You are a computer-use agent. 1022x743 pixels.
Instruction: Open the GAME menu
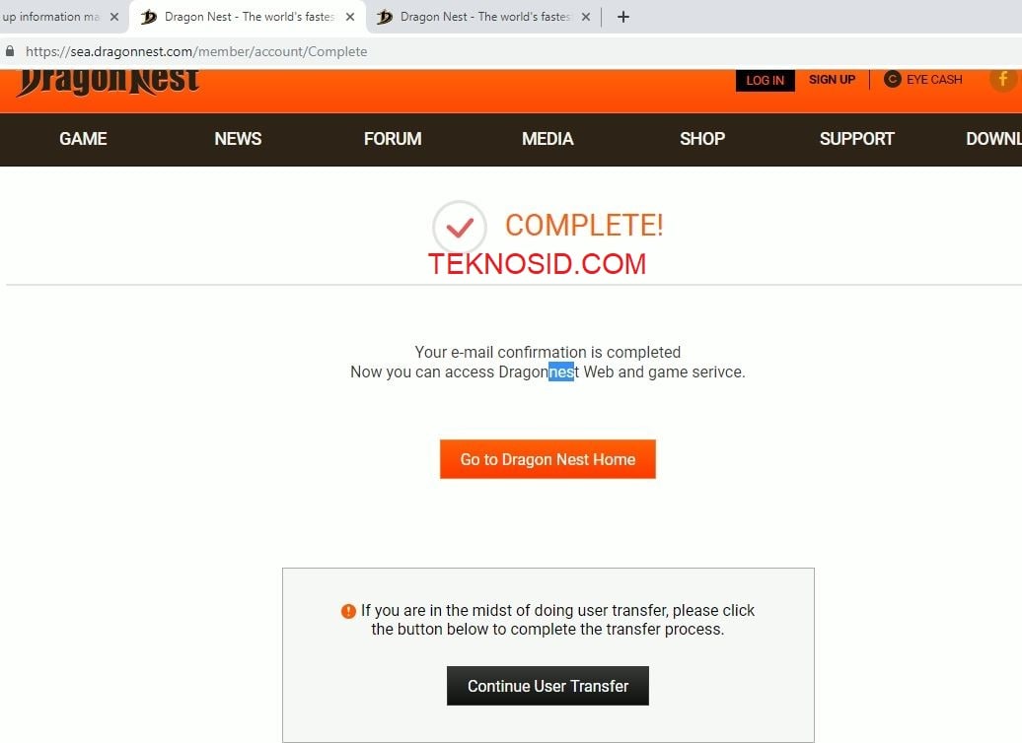point(84,139)
